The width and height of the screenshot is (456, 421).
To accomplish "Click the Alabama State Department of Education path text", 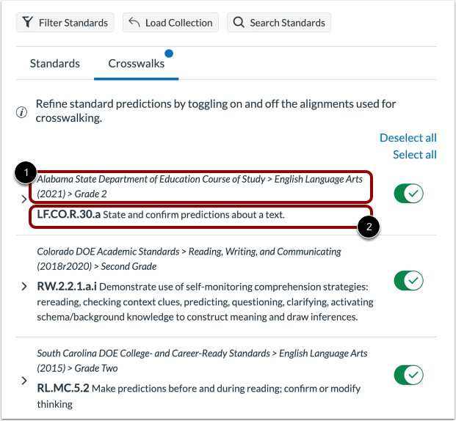I will click(x=200, y=186).
